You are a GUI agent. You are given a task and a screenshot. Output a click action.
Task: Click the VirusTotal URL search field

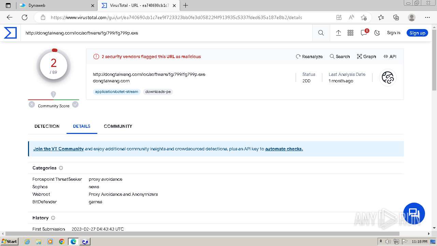point(167,33)
